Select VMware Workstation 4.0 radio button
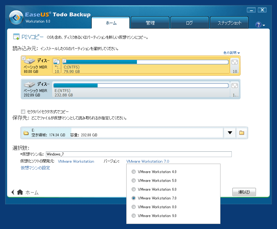The image size is (277, 229). pyautogui.click(x=133, y=172)
